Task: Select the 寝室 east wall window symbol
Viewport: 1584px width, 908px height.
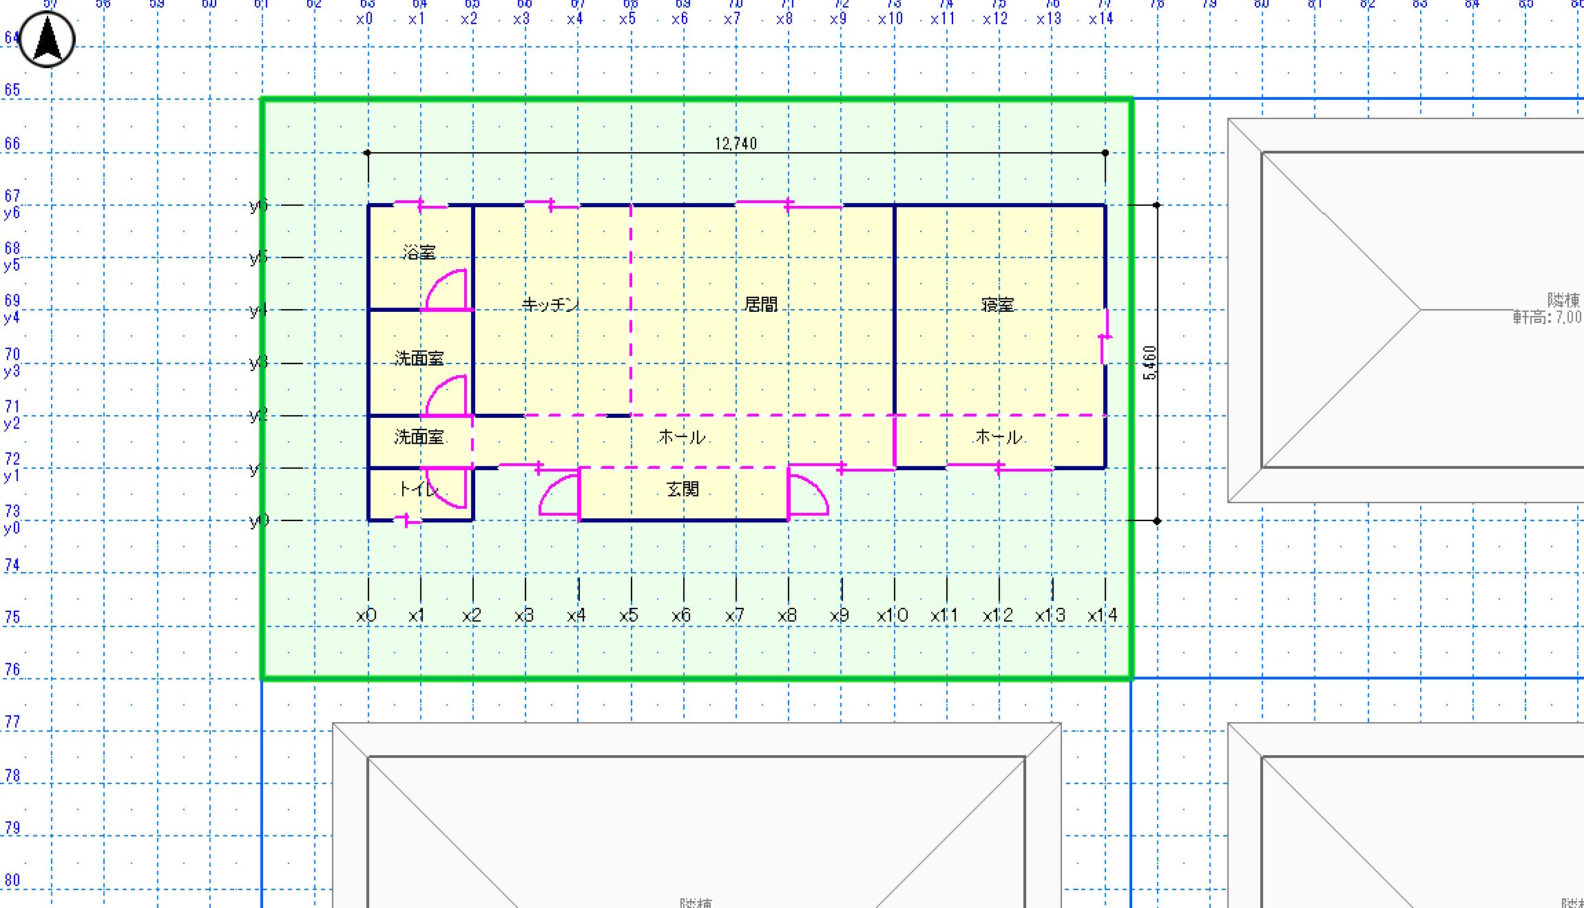Action: [1105, 337]
